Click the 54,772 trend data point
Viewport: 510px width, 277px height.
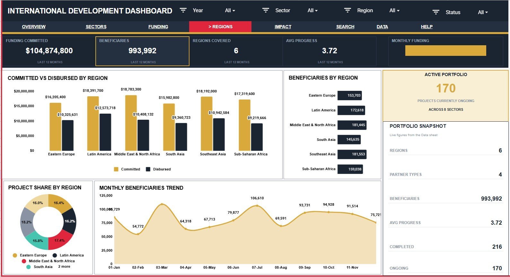[x=138, y=234]
